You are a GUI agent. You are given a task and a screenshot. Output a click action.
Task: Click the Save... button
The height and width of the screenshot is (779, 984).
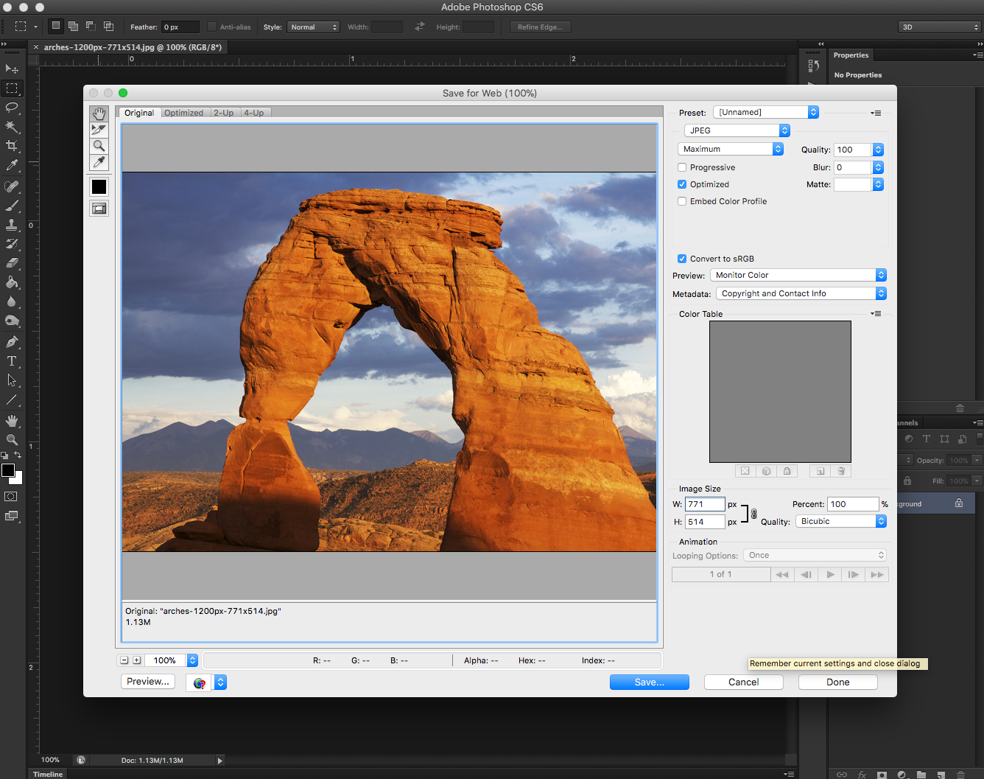click(x=650, y=682)
